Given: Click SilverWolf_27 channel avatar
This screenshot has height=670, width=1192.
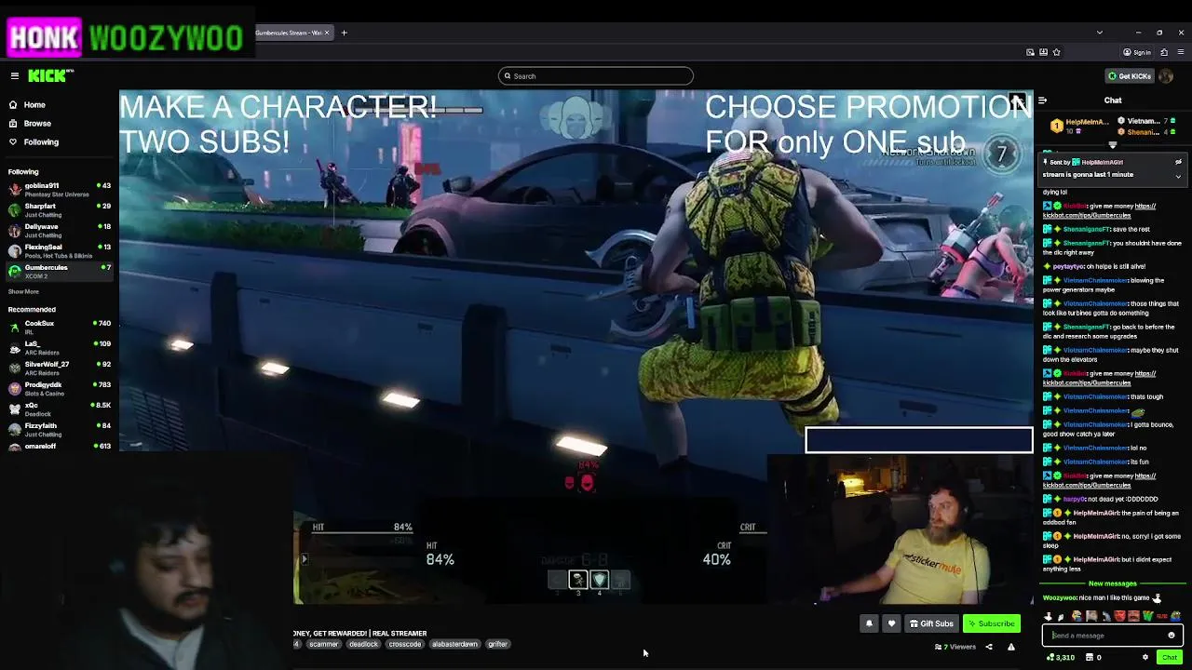Looking at the screenshot, I should 14,368.
